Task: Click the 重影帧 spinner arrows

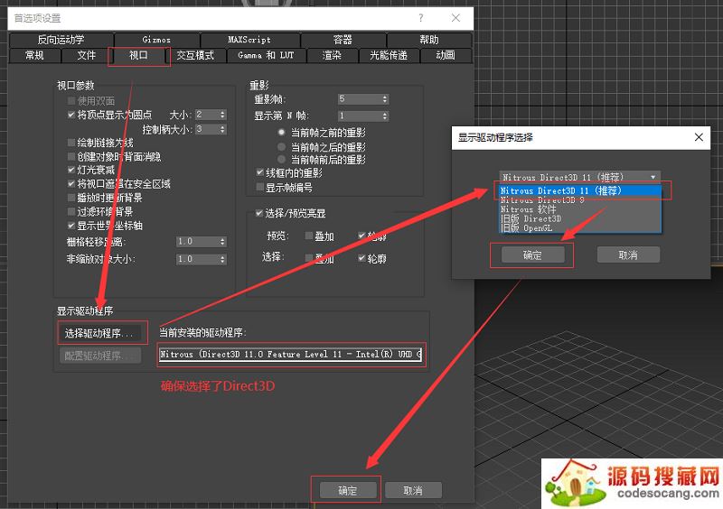Action: (x=385, y=99)
